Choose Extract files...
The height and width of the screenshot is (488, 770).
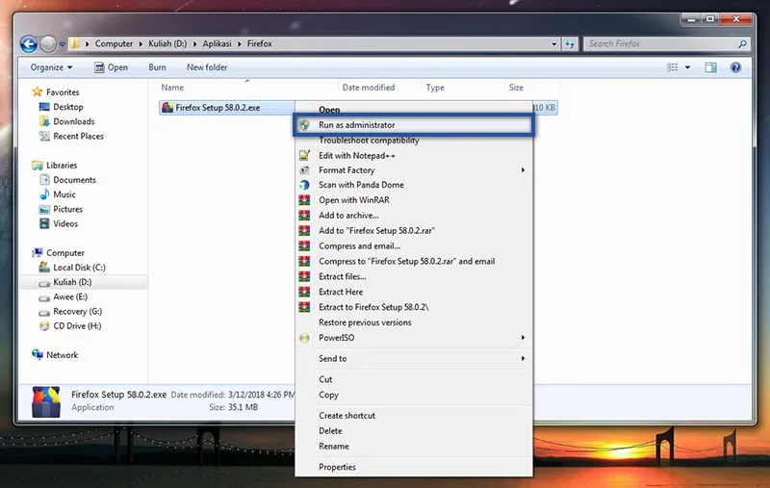point(414,276)
